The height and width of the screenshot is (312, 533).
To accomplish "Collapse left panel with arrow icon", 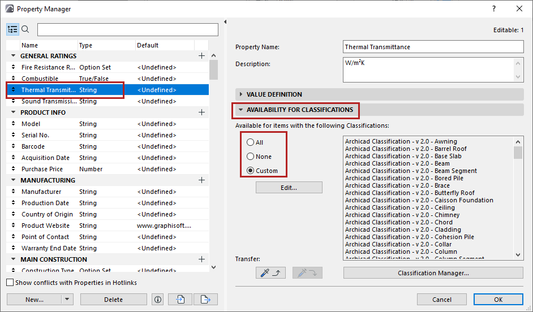I will click(225, 21).
